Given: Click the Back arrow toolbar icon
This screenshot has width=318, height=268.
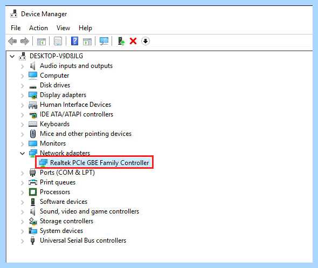Looking at the screenshot, I should coord(12,41).
